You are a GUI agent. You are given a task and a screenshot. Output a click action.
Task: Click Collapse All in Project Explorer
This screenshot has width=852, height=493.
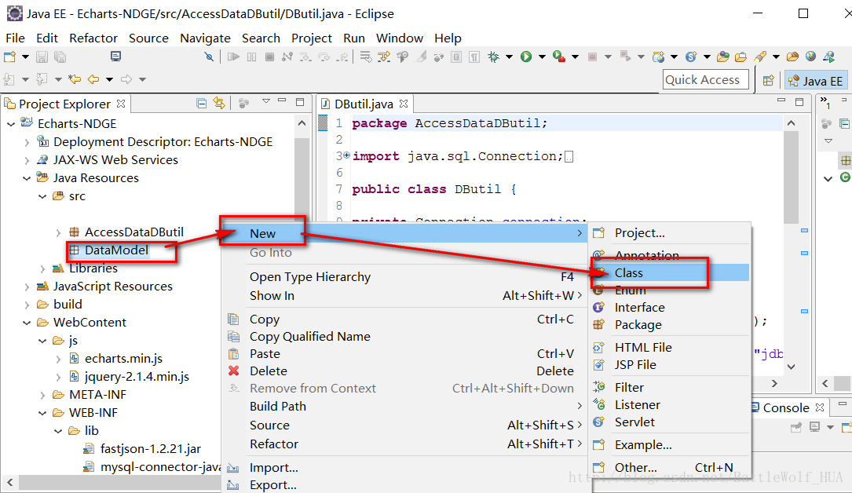202,103
